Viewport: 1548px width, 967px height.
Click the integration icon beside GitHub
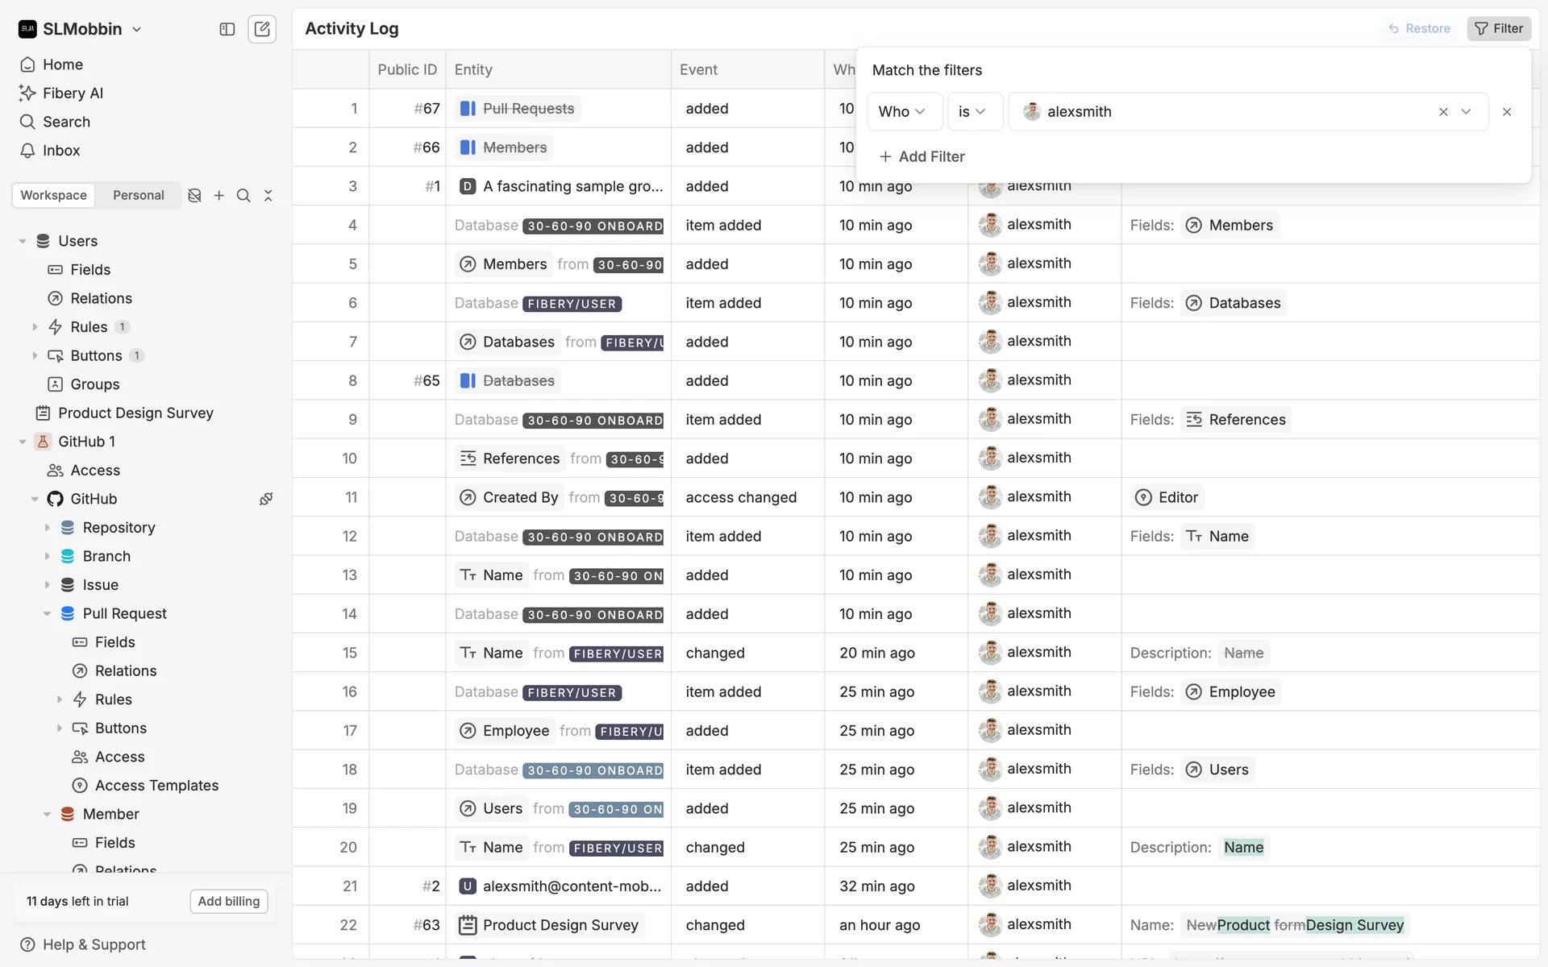[x=265, y=499]
